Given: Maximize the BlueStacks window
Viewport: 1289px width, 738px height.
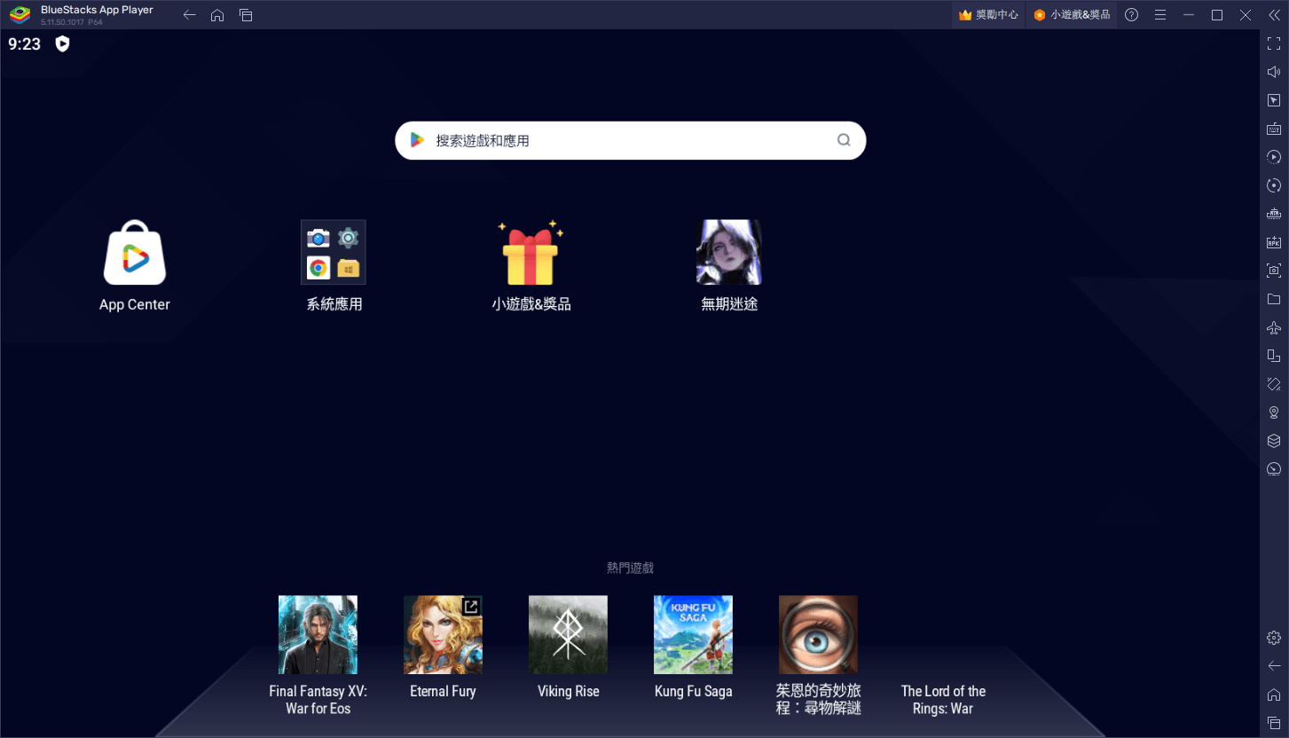Looking at the screenshot, I should 1216,15.
